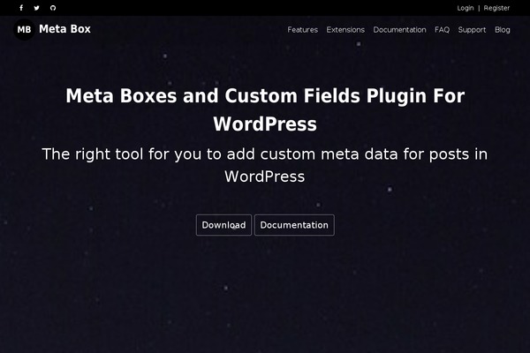
Task: Go to Meta Box site title
Action: click(x=64, y=29)
